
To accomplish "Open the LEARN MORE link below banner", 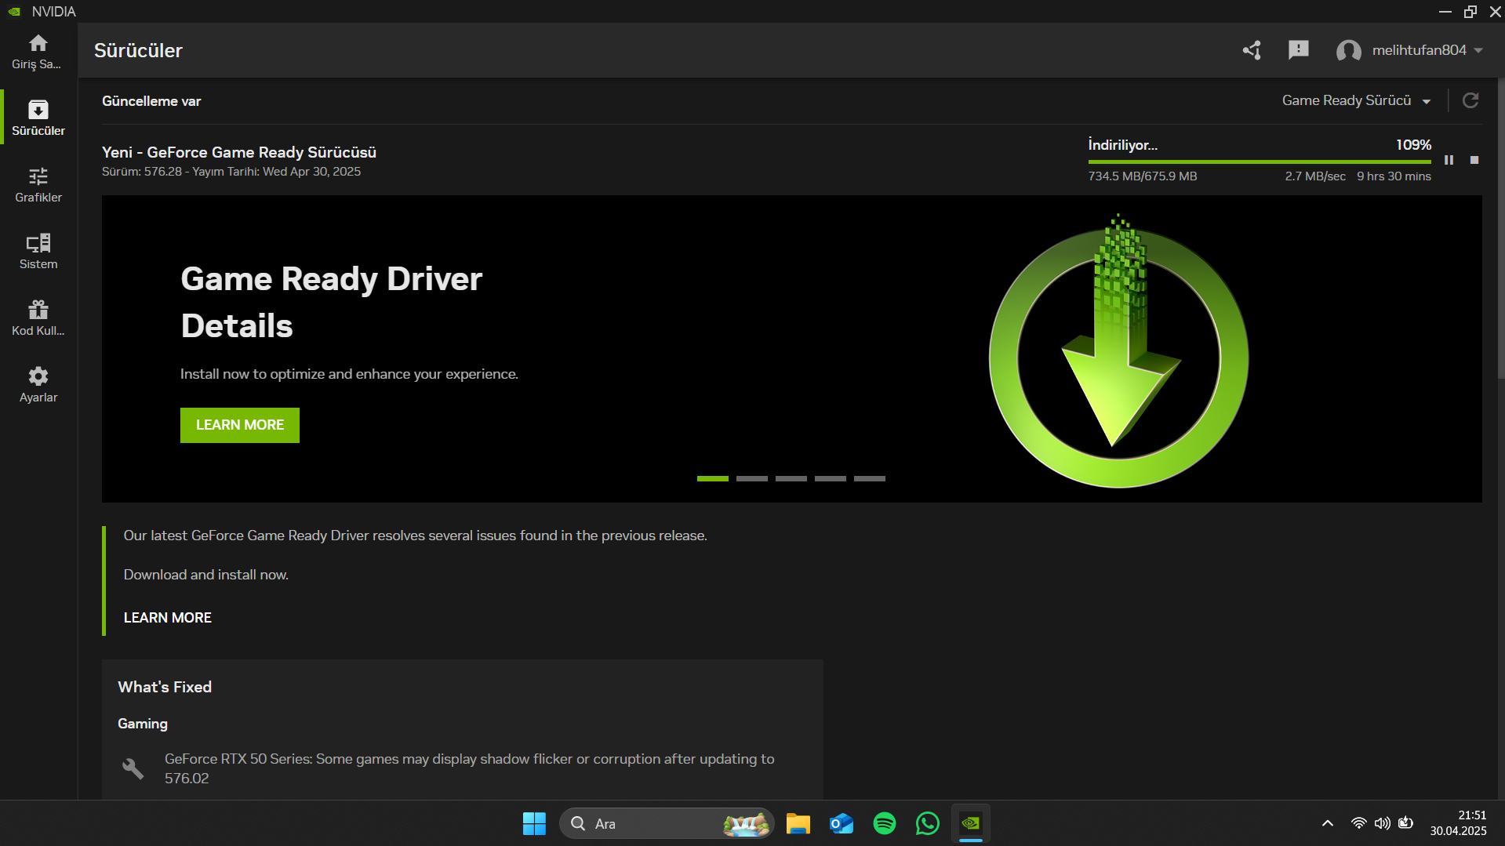I will click(168, 618).
